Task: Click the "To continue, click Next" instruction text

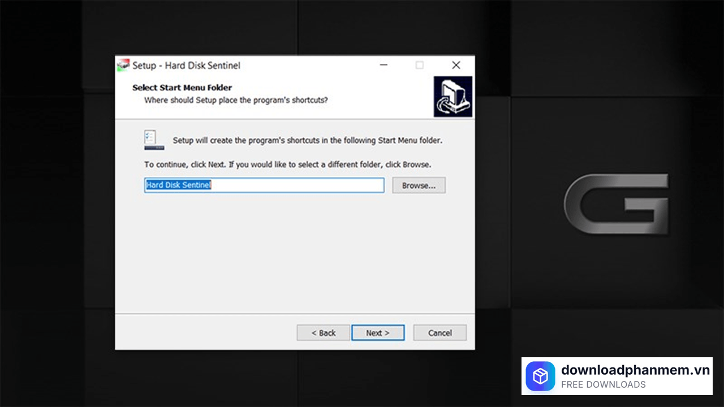Action: (x=287, y=164)
